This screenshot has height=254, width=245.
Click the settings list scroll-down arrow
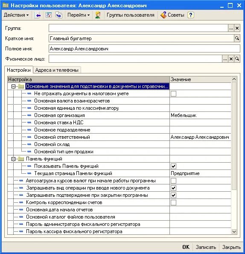click(234, 231)
